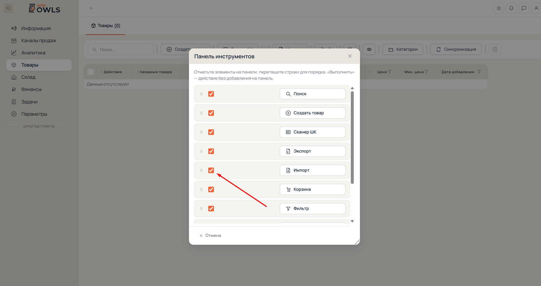Image resolution: width=541 pixels, height=286 pixels.
Task: Uncheck the Сканер ШК checkbox
Action: coord(211,132)
